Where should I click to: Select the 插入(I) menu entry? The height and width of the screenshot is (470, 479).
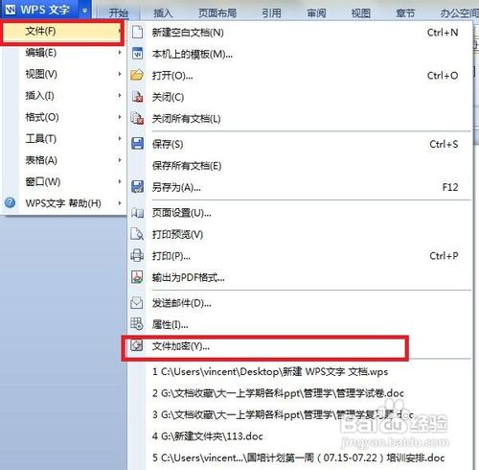click(x=64, y=96)
